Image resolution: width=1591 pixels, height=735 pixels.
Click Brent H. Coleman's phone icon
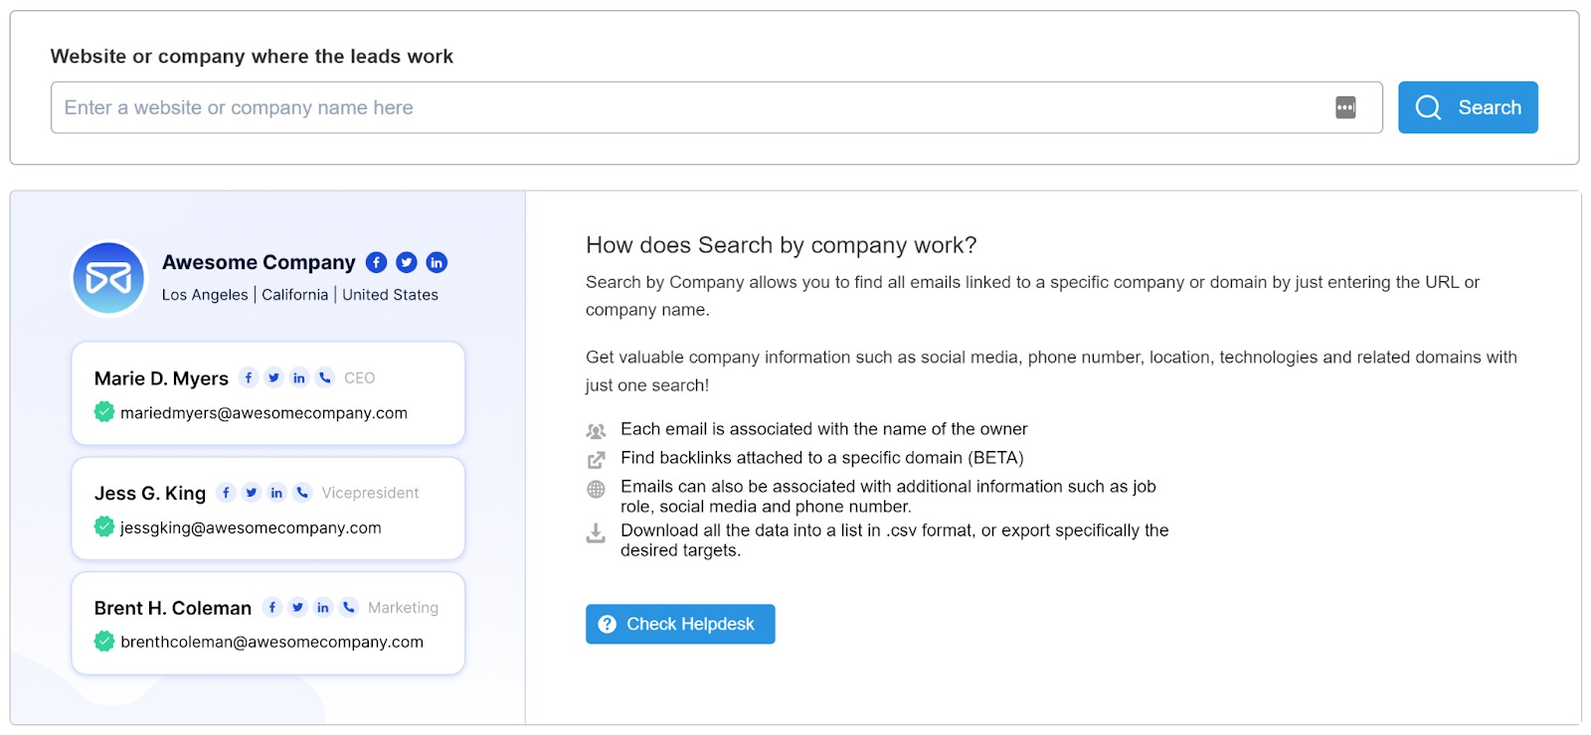tap(349, 607)
